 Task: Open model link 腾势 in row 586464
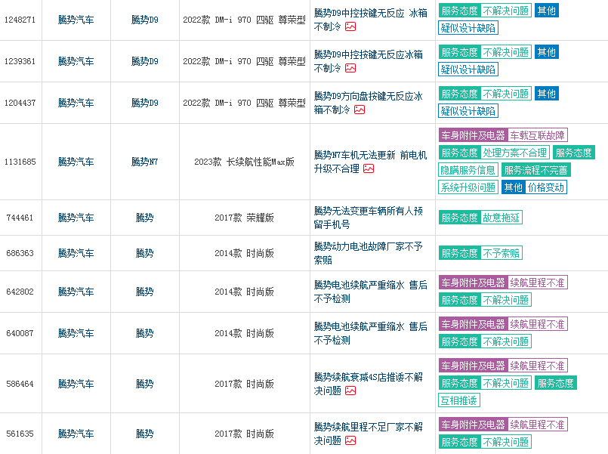tap(144, 384)
